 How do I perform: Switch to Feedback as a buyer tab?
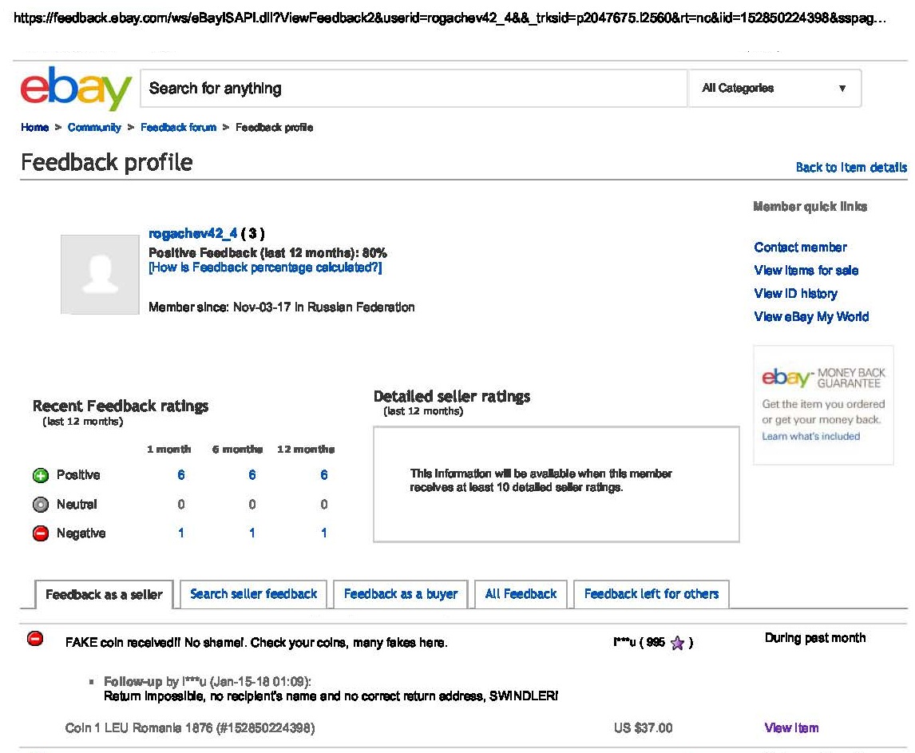coord(401,594)
